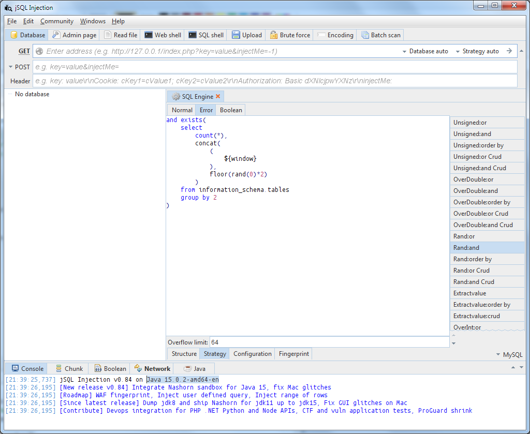The height and width of the screenshot is (434, 530).
Task: Open the Admin page wrench icon
Action: [56, 35]
